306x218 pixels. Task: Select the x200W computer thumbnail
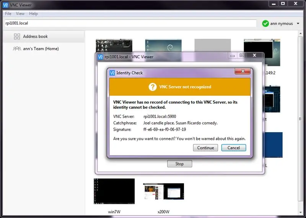[x=164, y=191]
